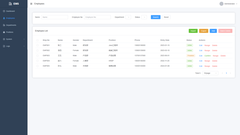The width and height of the screenshot is (240, 135).
Task: Click Delete for employee EMP005
Action: tap(214, 66)
